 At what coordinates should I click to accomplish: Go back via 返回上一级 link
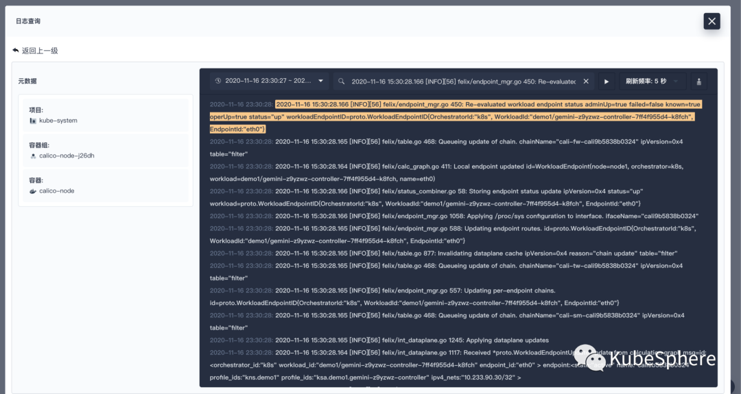[40, 51]
